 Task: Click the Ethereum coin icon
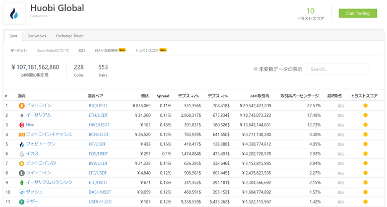click(x=22, y=115)
